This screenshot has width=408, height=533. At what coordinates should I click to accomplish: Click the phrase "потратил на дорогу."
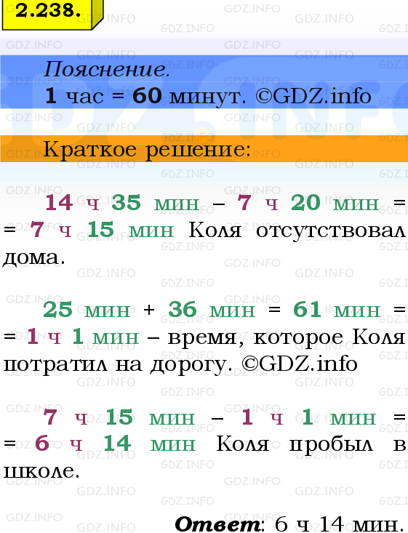click(119, 366)
